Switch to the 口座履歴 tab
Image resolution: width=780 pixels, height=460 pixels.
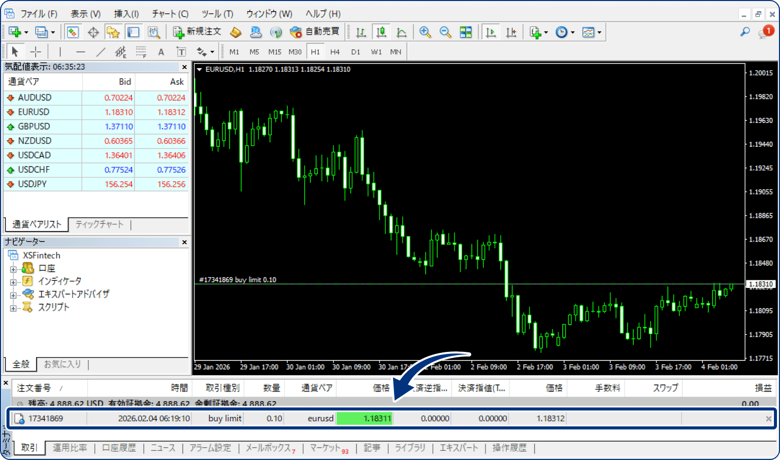[119, 448]
